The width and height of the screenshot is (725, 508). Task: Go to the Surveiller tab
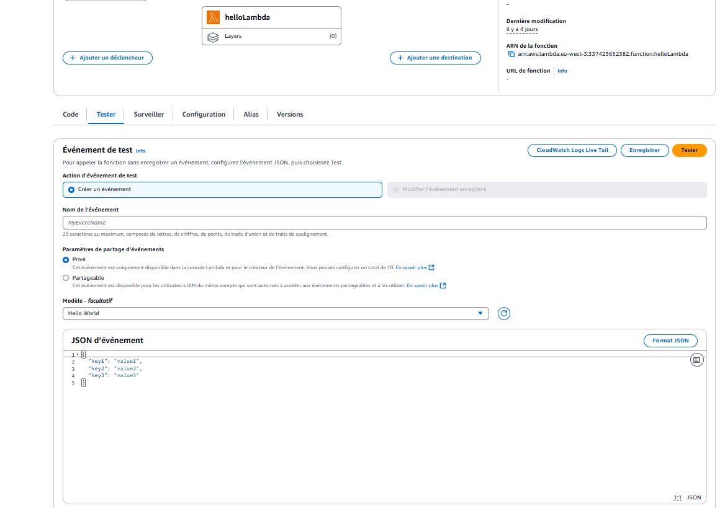[149, 115]
